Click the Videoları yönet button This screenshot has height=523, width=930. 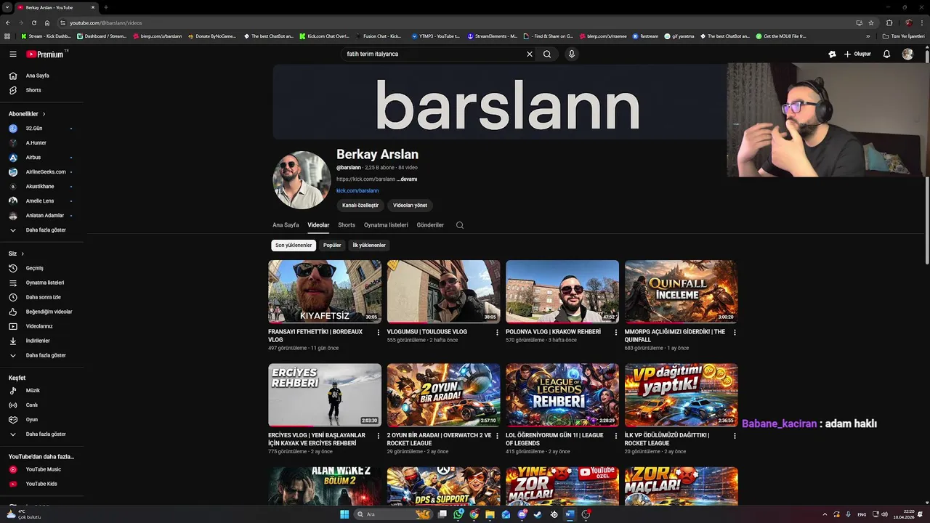(x=410, y=206)
